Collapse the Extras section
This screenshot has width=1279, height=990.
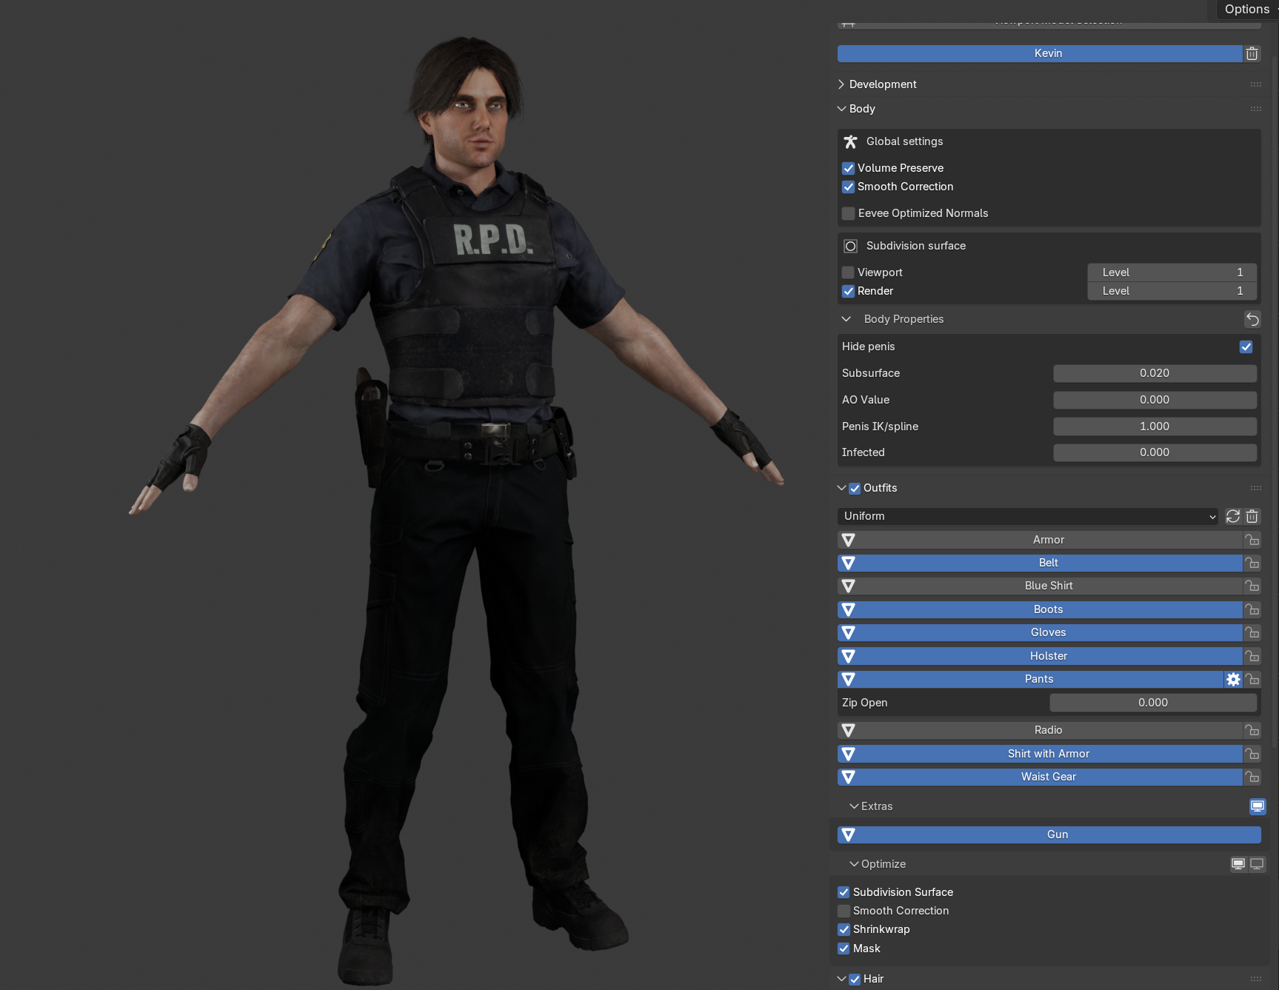tap(854, 806)
